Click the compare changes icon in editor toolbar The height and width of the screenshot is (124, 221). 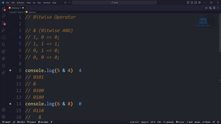tap(210, 8)
